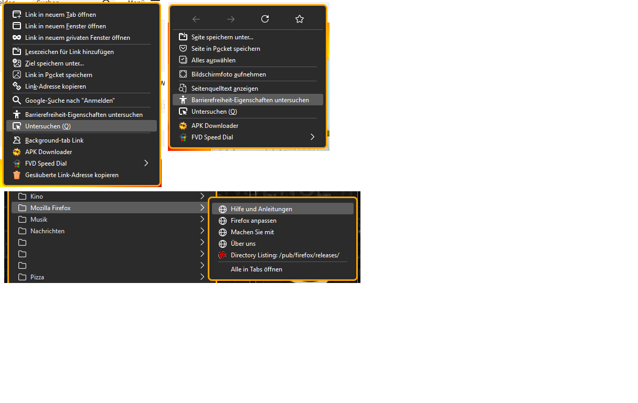Choose 'Seite speichern unter...'
Screen dimensions: 638x403
coord(248,37)
